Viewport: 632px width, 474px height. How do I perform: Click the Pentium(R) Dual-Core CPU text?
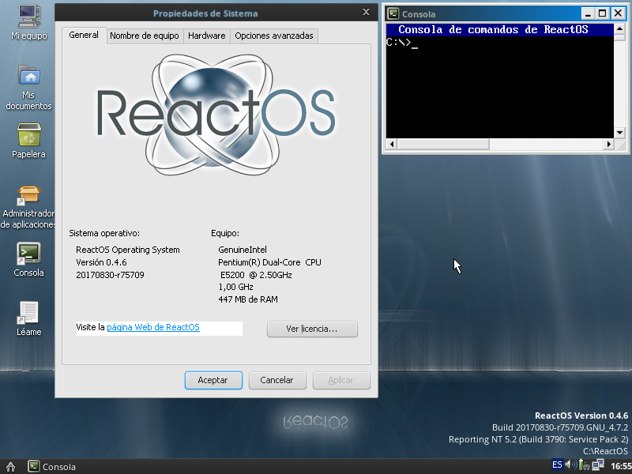[x=269, y=262]
